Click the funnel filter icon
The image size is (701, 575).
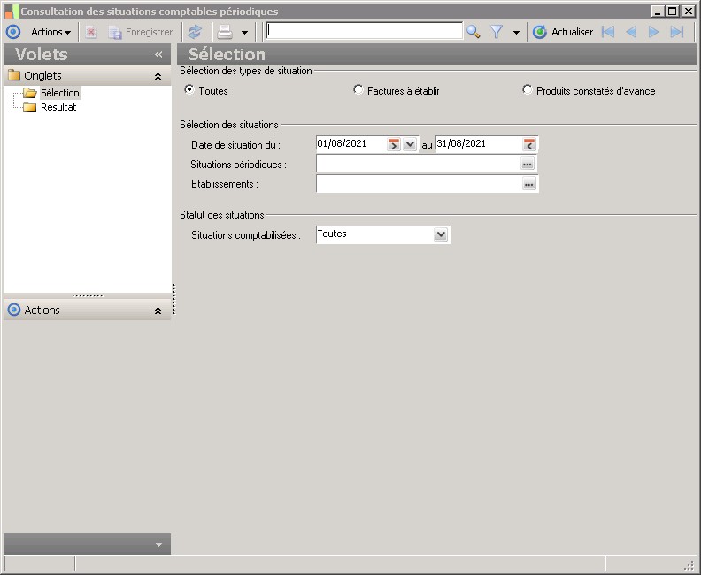497,32
